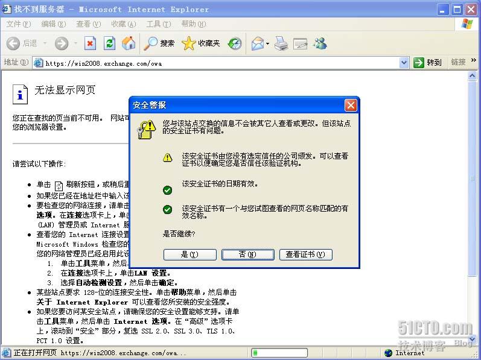
Task: Click status text 正在打开网页
Action: coord(35,353)
